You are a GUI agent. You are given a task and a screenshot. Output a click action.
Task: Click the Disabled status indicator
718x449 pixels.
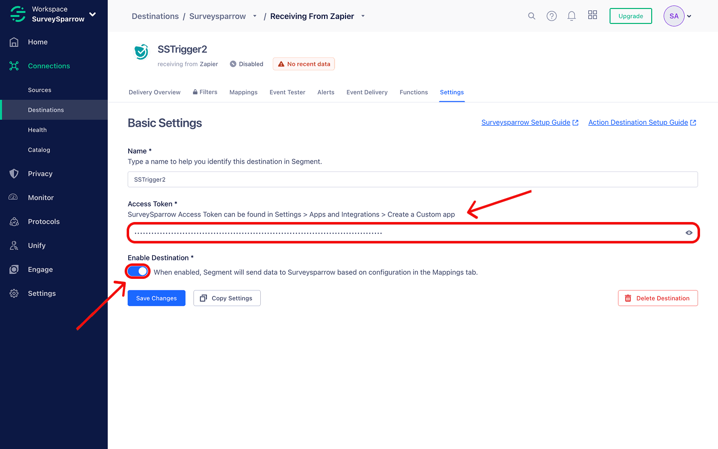246,64
